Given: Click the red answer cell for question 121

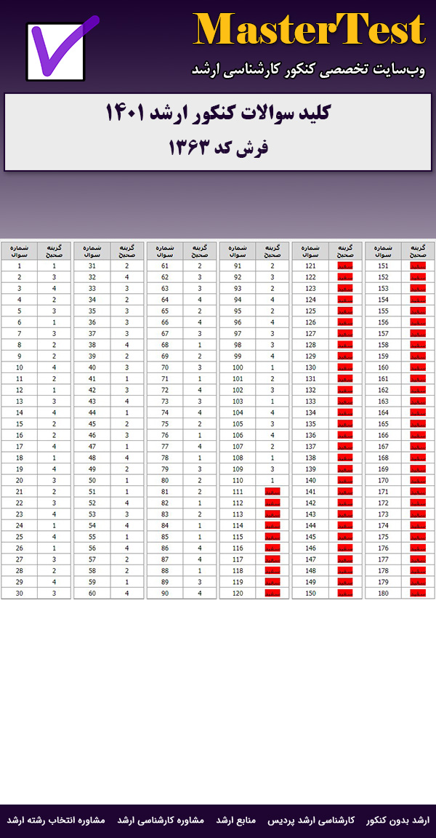Looking at the screenshot, I should click(345, 266).
